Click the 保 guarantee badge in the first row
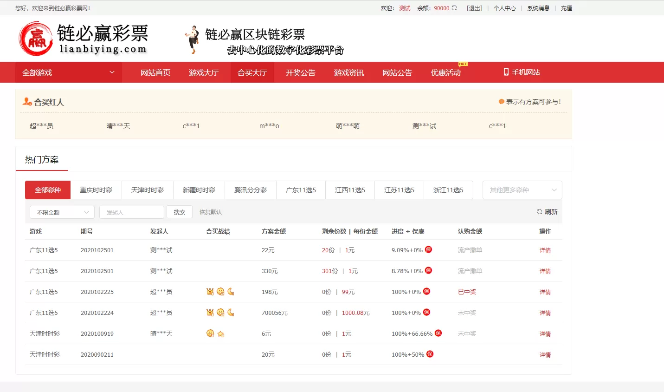Image resolution: width=664 pixels, height=392 pixels. pyautogui.click(x=428, y=249)
